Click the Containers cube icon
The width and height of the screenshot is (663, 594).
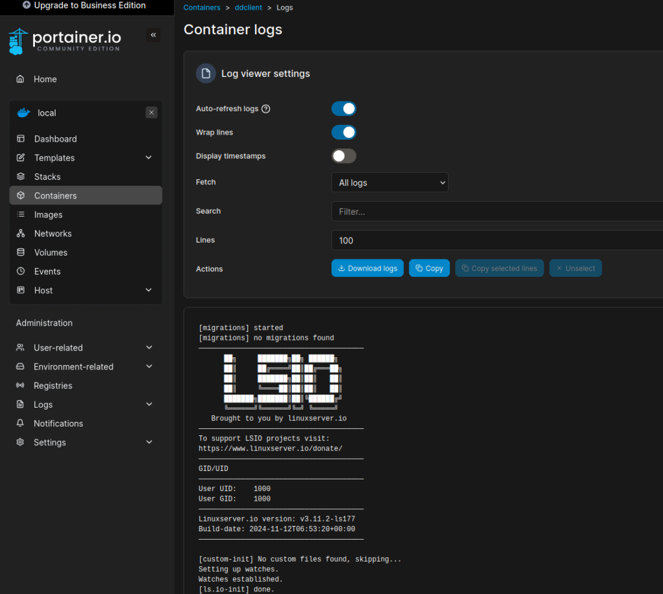tap(20, 195)
